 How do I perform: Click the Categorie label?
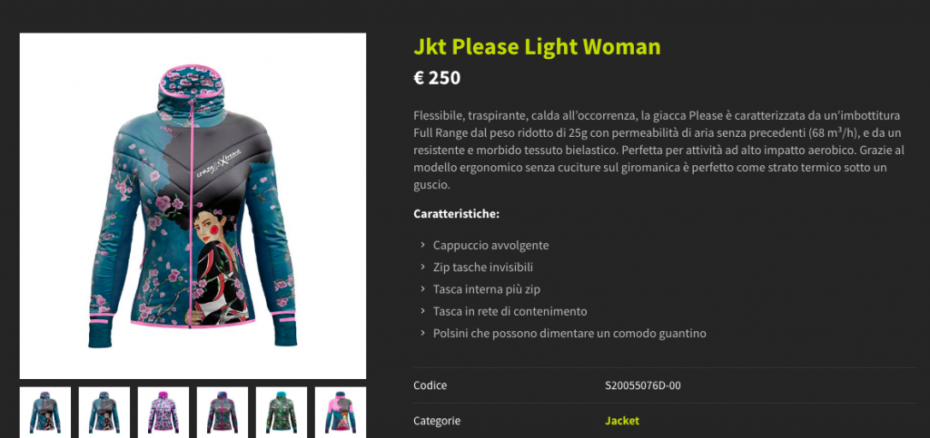pos(437,421)
